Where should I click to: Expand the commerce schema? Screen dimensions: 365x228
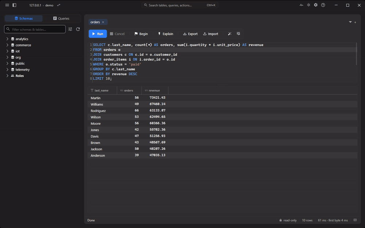point(7,45)
